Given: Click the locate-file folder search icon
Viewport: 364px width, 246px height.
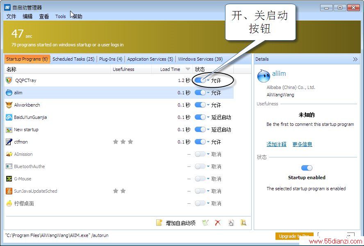Looking at the screenshot, I should pyautogui.click(x=243, y=223).
